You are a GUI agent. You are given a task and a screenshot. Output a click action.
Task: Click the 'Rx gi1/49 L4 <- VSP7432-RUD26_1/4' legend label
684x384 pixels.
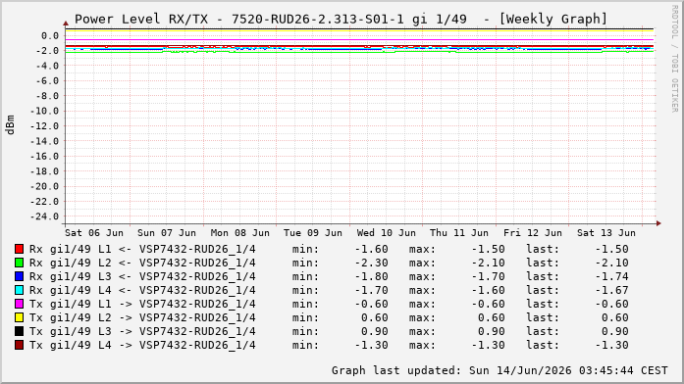click(142, 290)
